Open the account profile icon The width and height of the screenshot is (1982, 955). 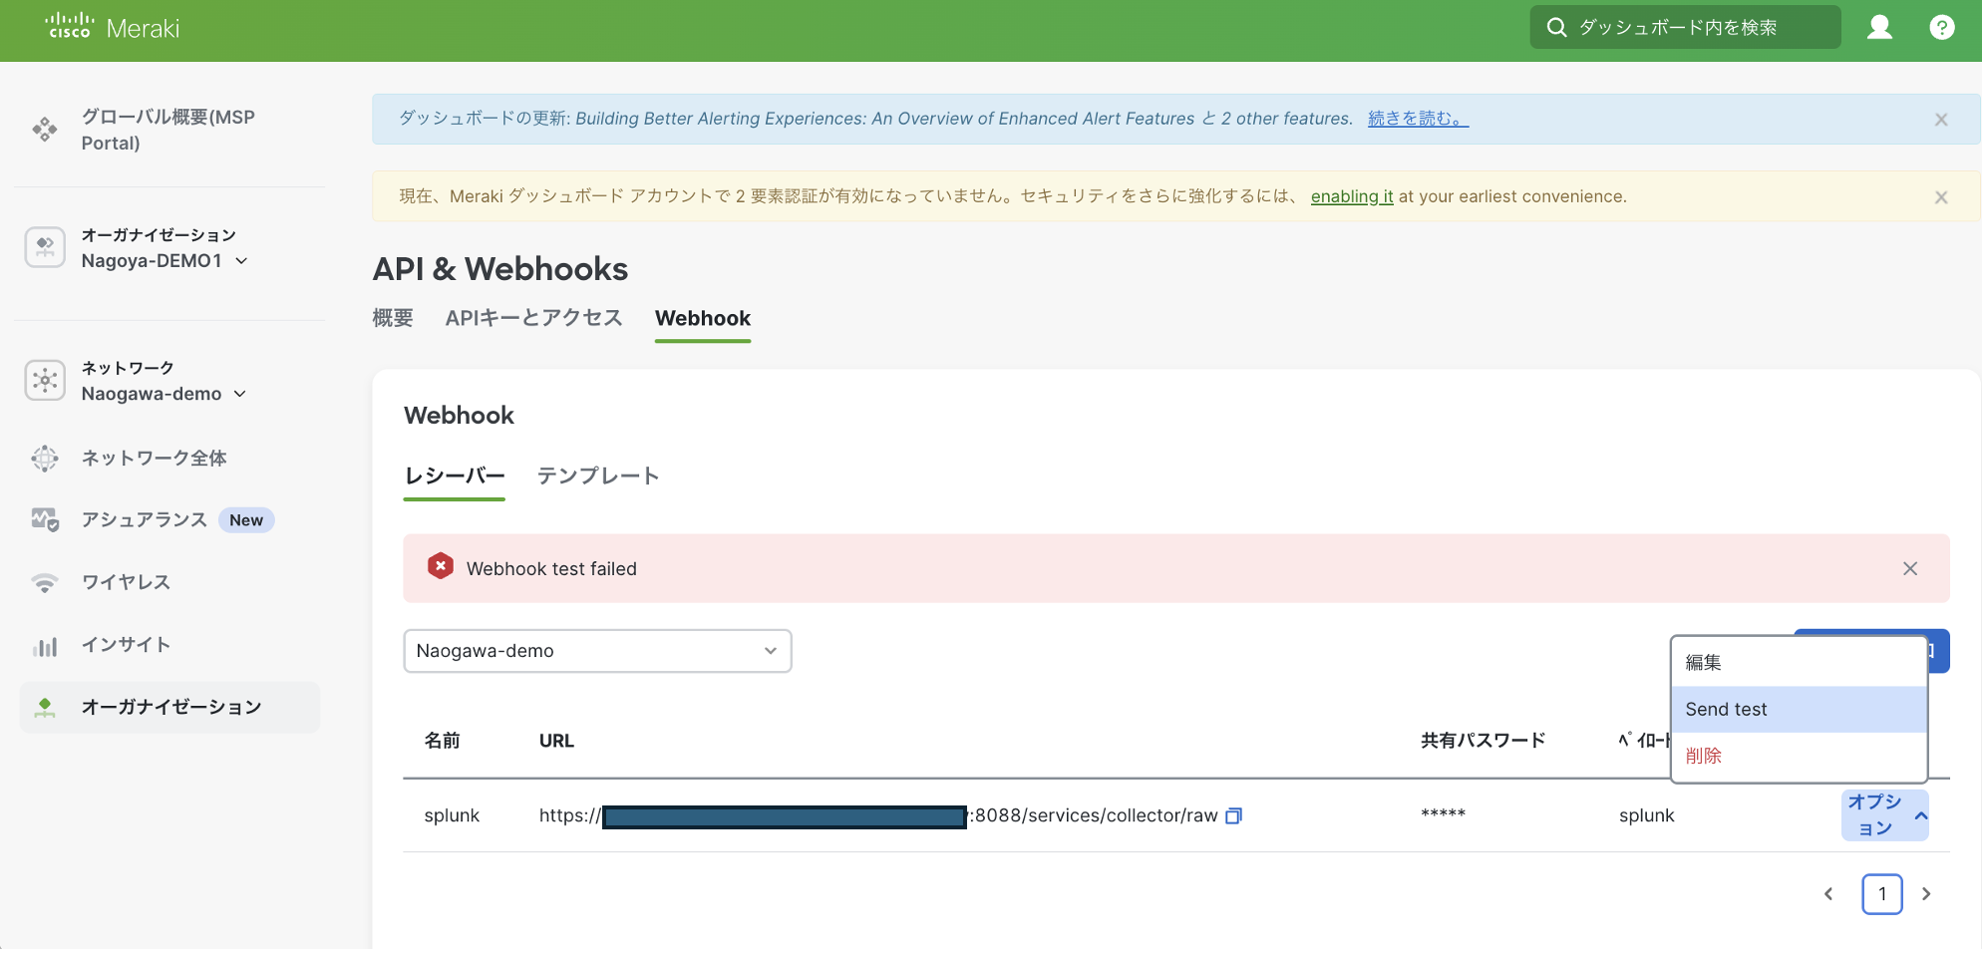1878,27
